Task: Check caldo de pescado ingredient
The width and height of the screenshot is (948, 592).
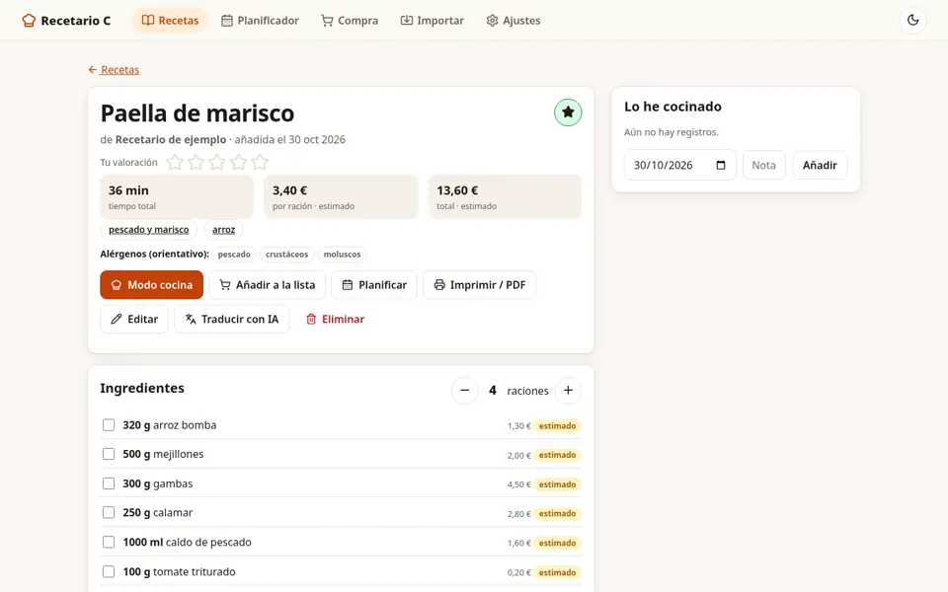Action: point(109,542)
